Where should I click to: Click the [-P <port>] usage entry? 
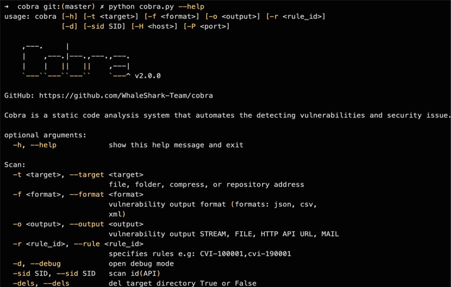207,27
